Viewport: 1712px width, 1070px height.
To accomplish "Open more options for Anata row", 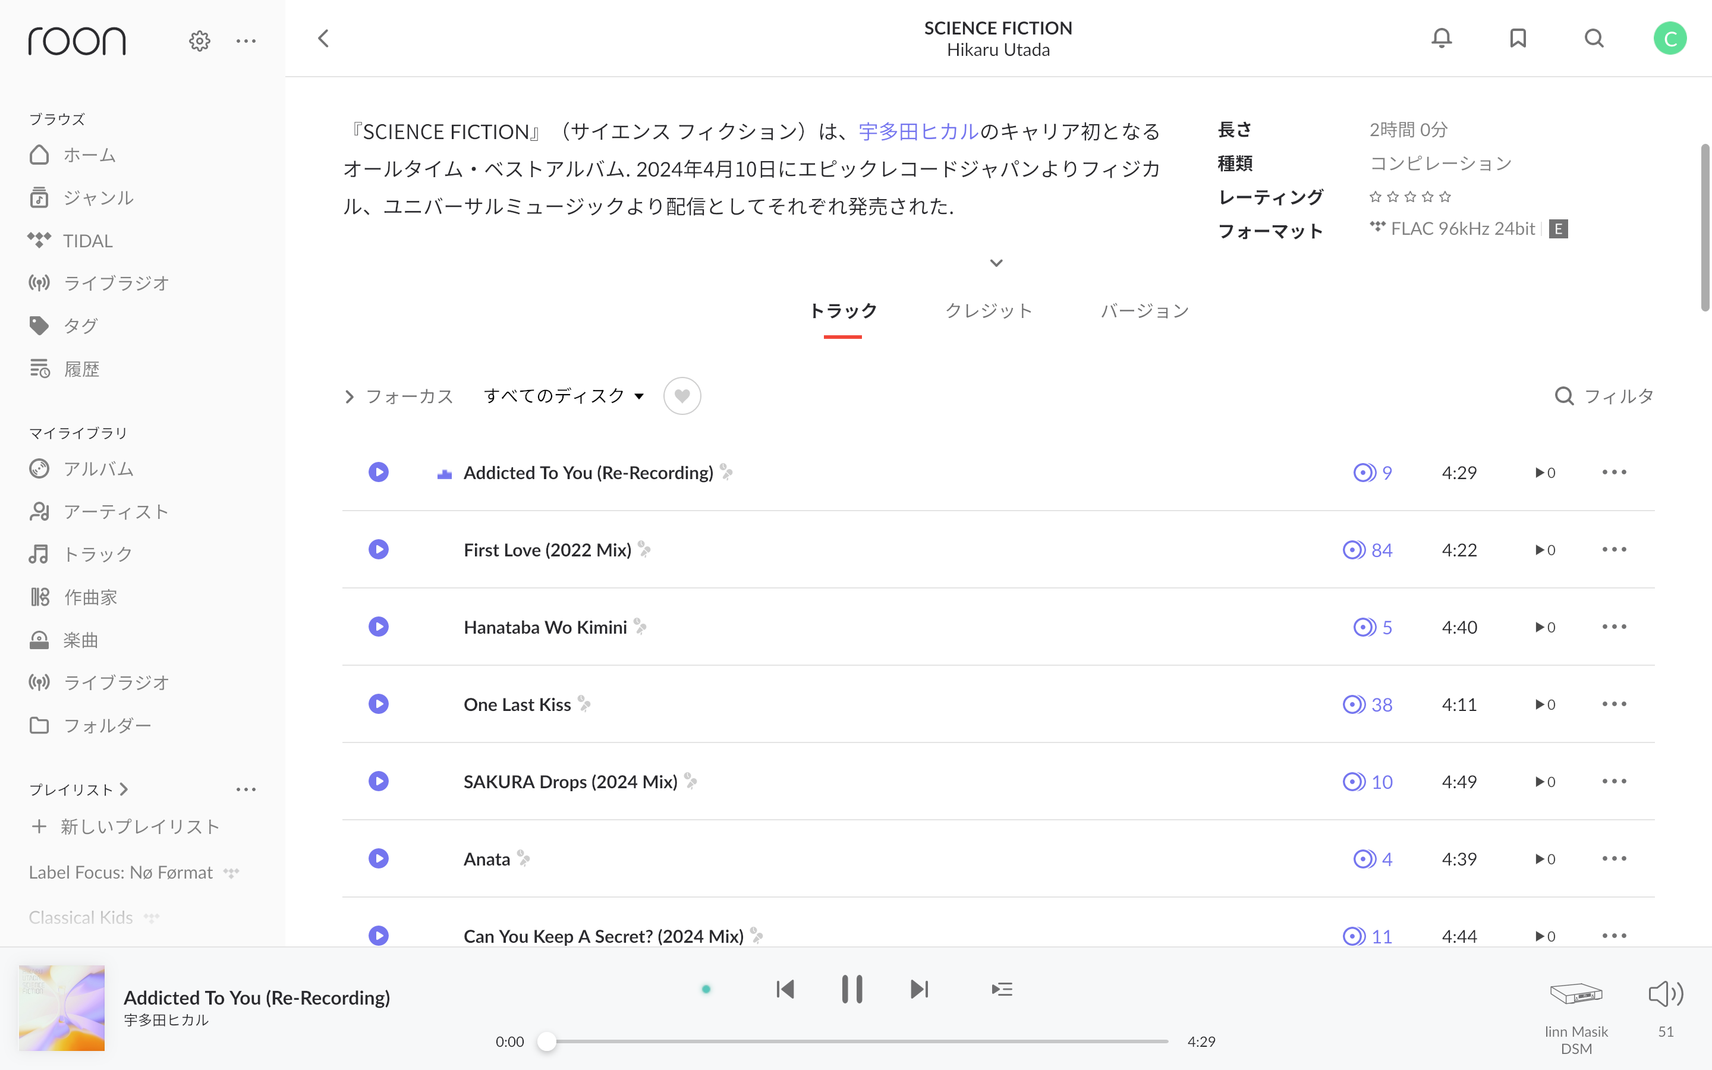I will (1614, 858).
